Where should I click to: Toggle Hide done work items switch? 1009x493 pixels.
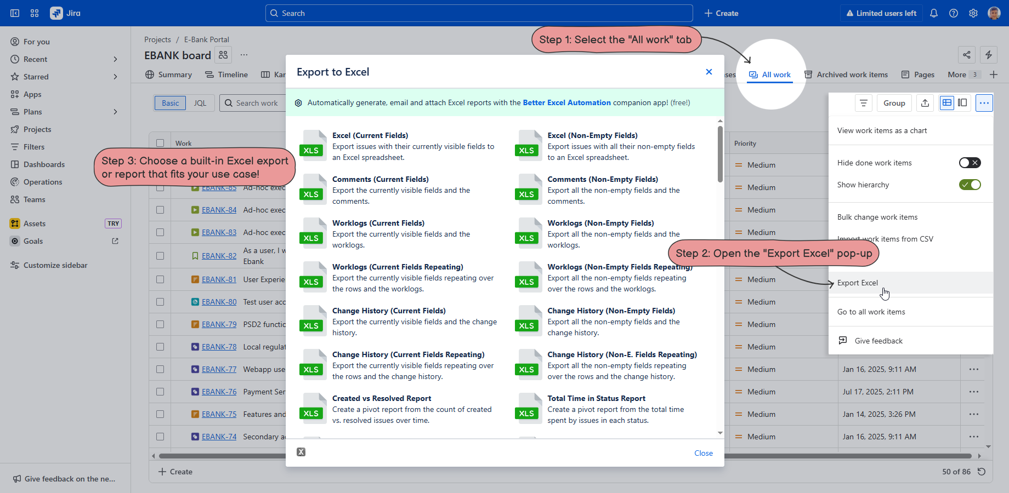coord(970,163)
